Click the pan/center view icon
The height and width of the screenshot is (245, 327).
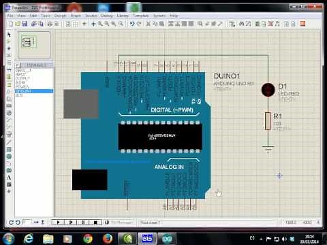(x=93, y=24)
